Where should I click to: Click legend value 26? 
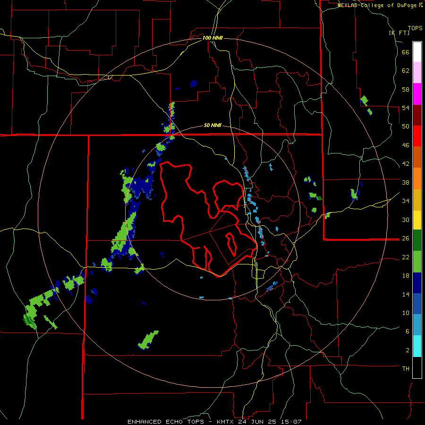[406, 238]
